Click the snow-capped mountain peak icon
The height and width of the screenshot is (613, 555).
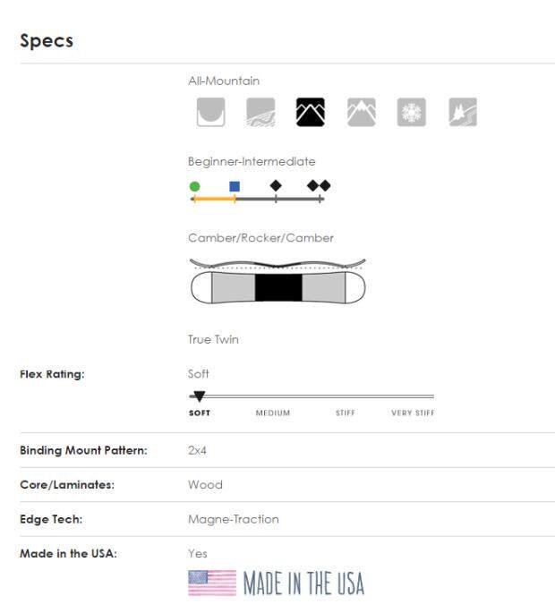(361, 112)
